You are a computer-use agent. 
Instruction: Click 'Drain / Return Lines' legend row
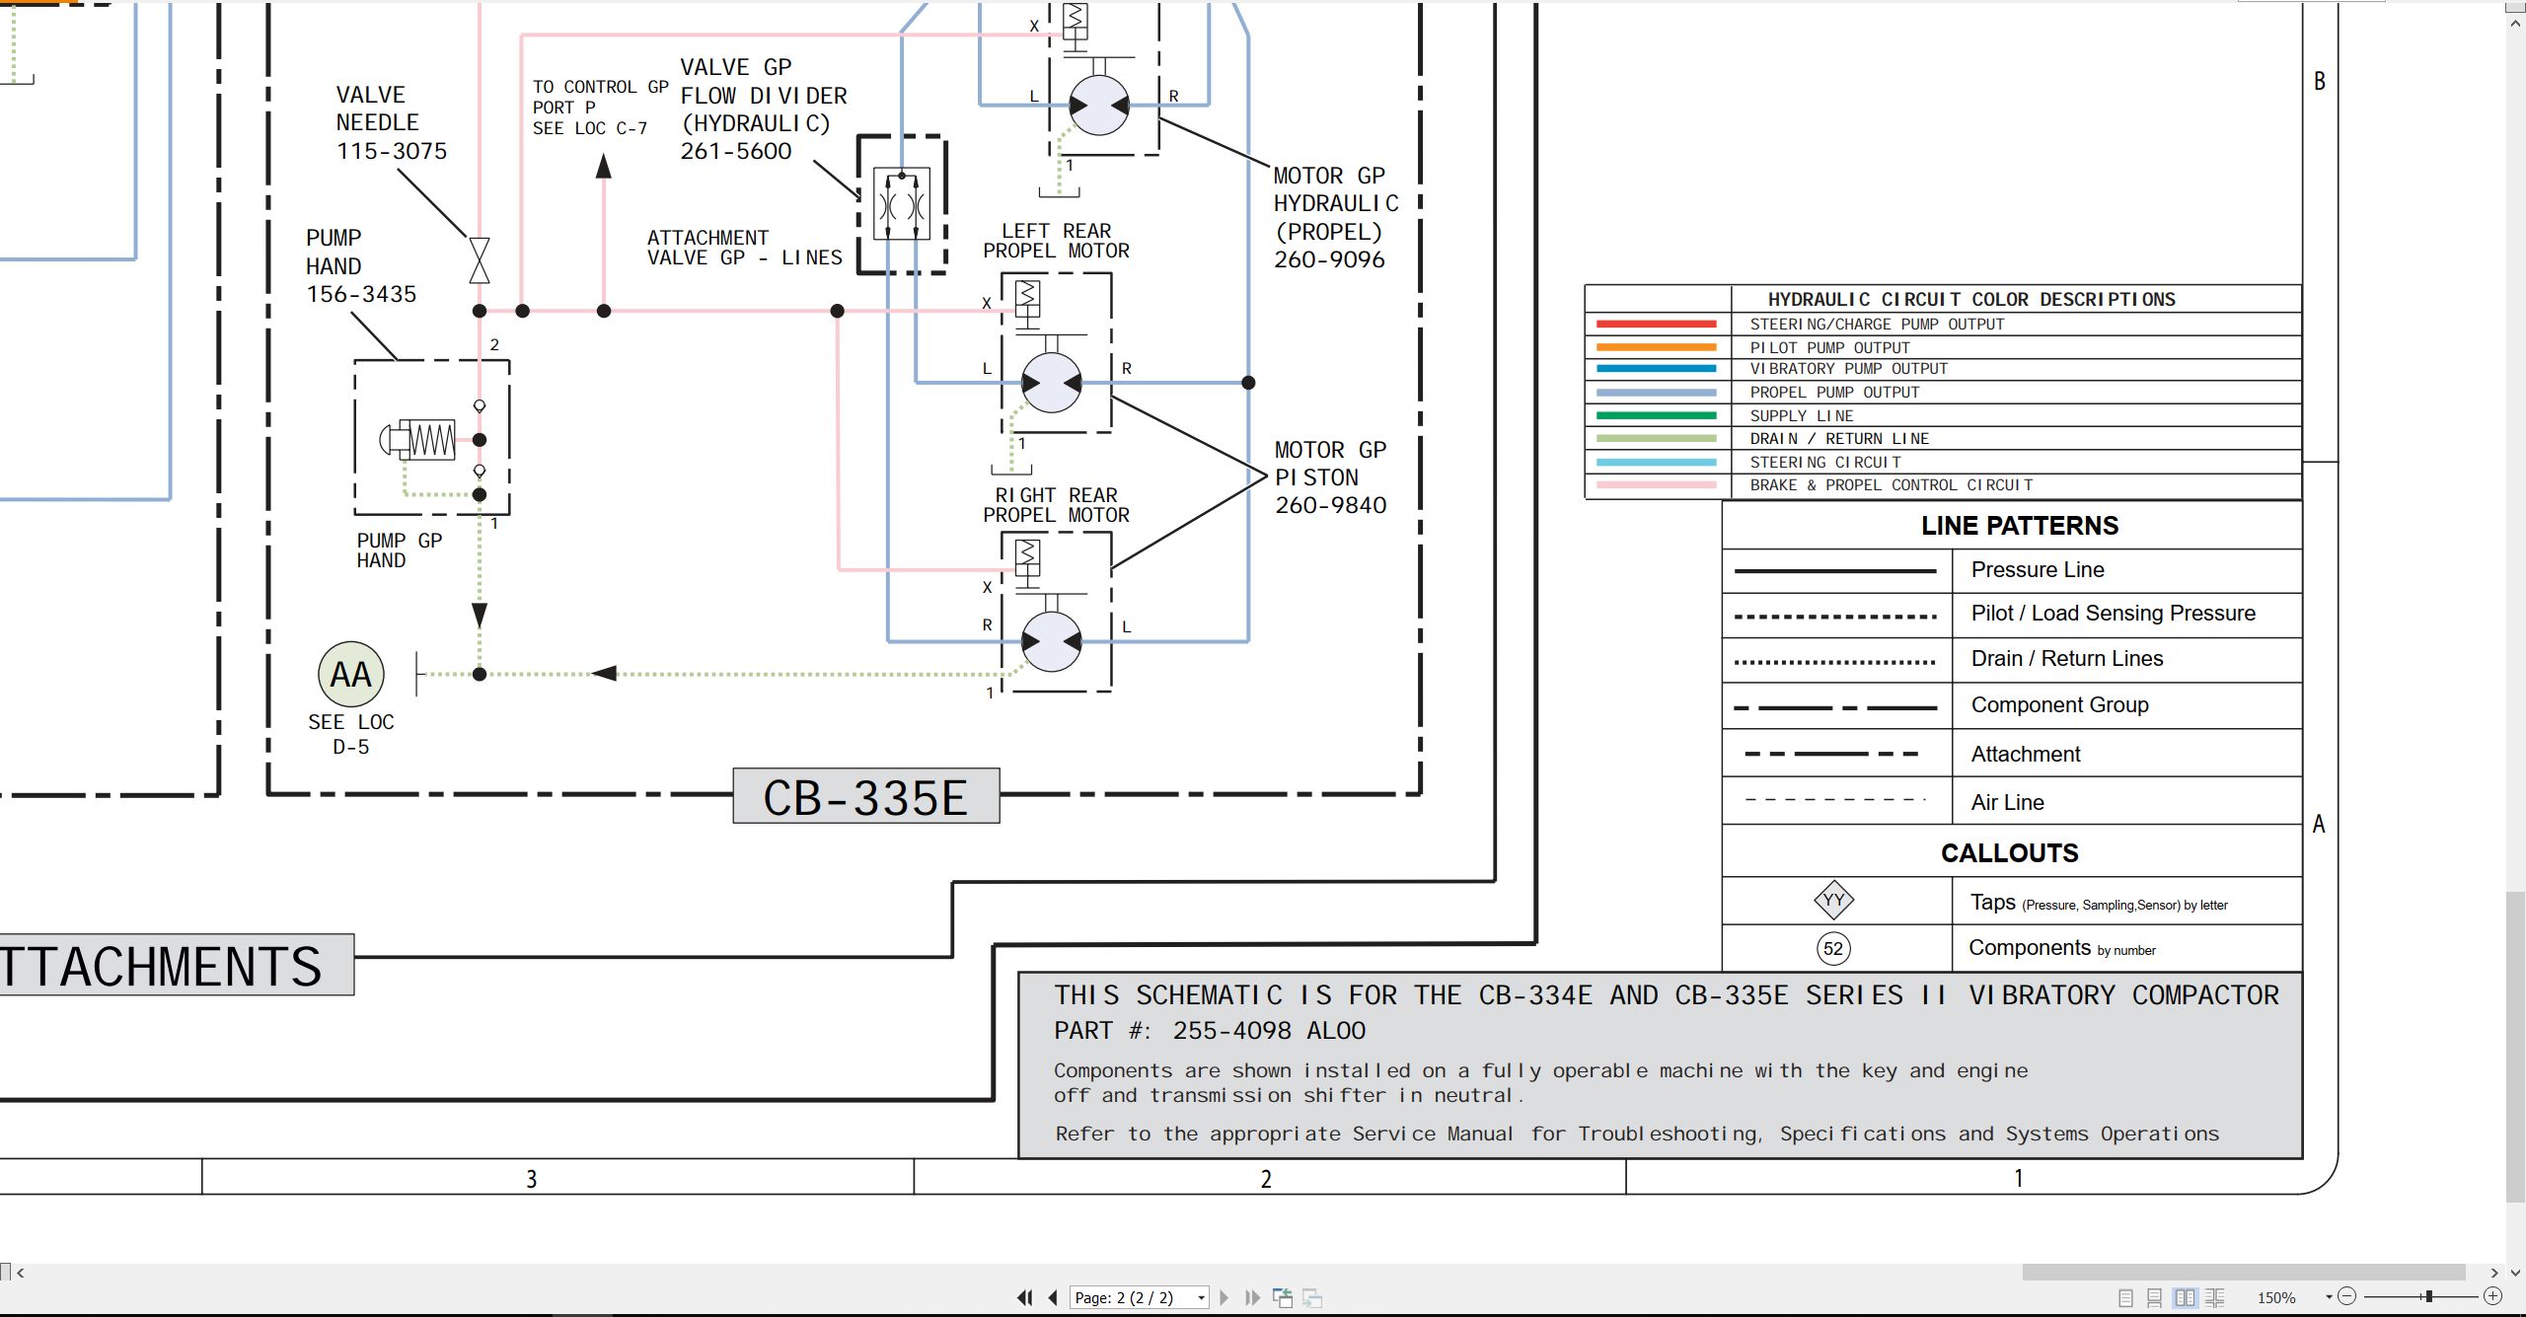tap(2013, 660)
